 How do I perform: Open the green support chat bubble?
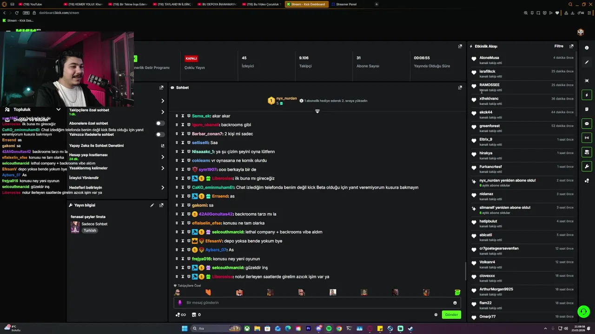point(583,311)
